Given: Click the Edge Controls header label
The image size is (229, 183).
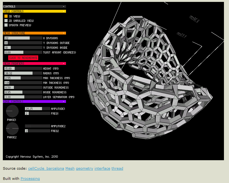Looking at the screenshot, I should pyautogui.click(x=13, y=101).
